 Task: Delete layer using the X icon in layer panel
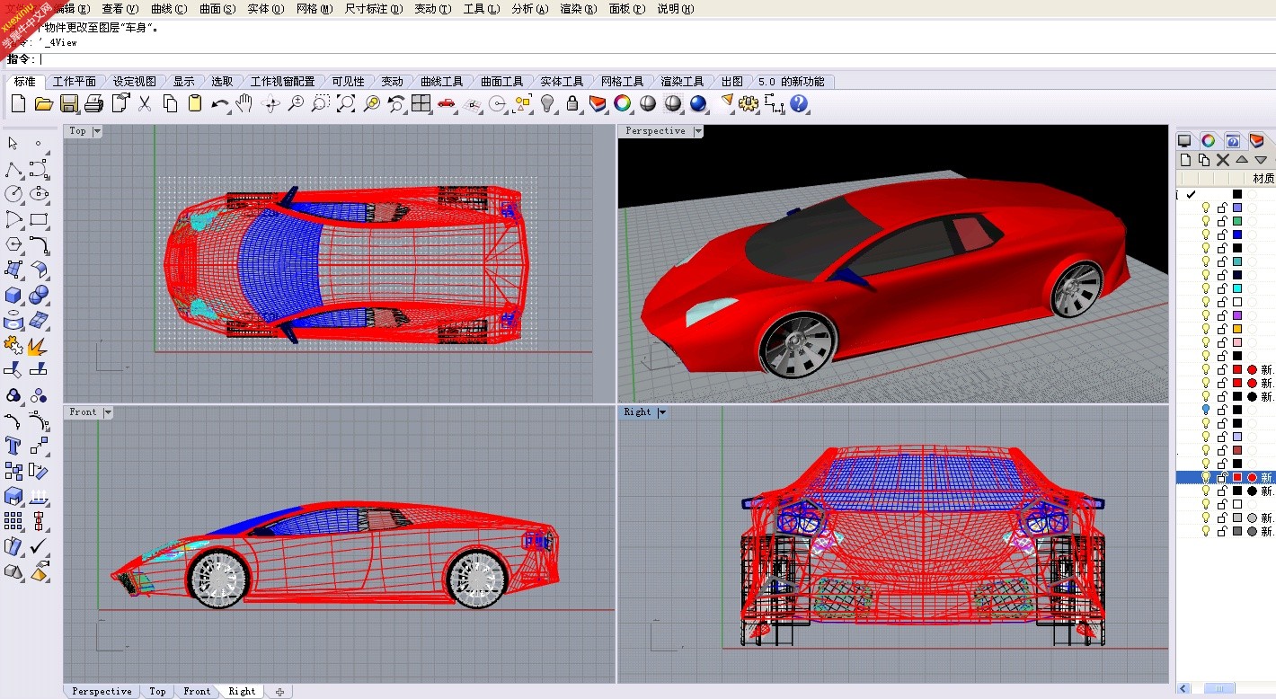coord(1222,160)
